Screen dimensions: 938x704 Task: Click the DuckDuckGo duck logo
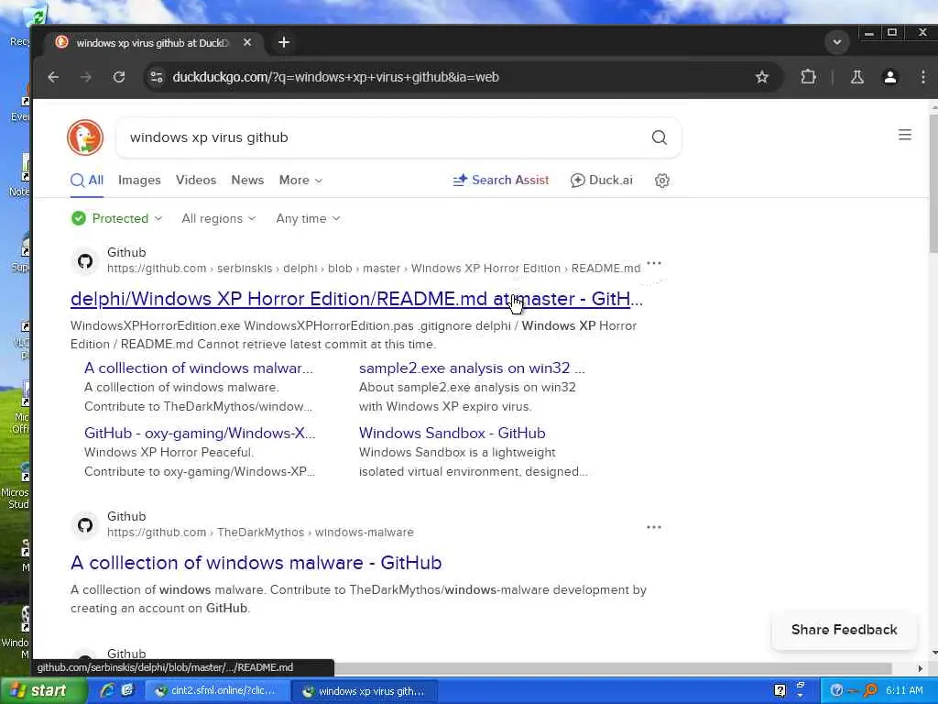85,137
